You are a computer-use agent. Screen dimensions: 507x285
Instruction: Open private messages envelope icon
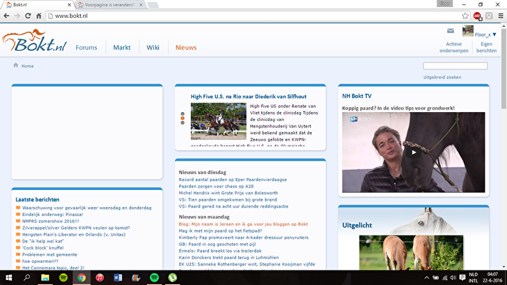pyautogui.click(x=451, y=31)
